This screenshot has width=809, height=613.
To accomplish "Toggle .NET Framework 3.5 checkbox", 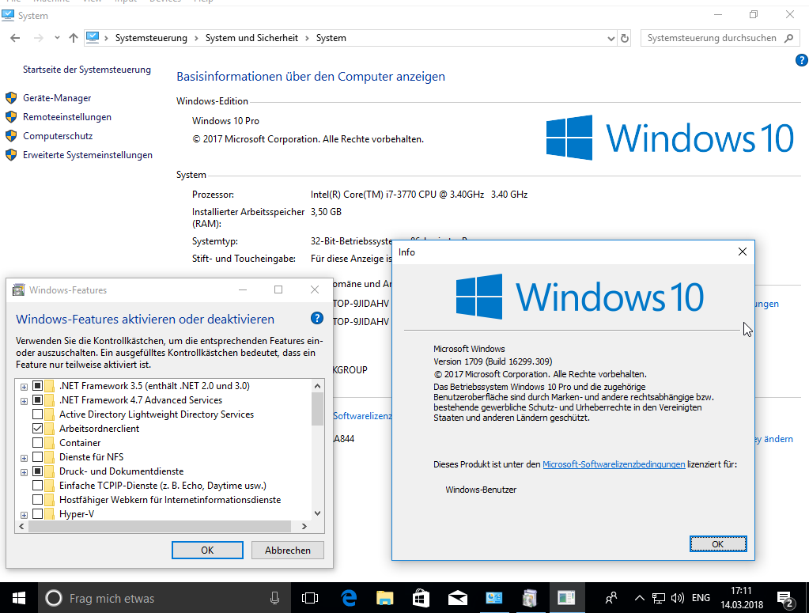I will coord(37,386).
